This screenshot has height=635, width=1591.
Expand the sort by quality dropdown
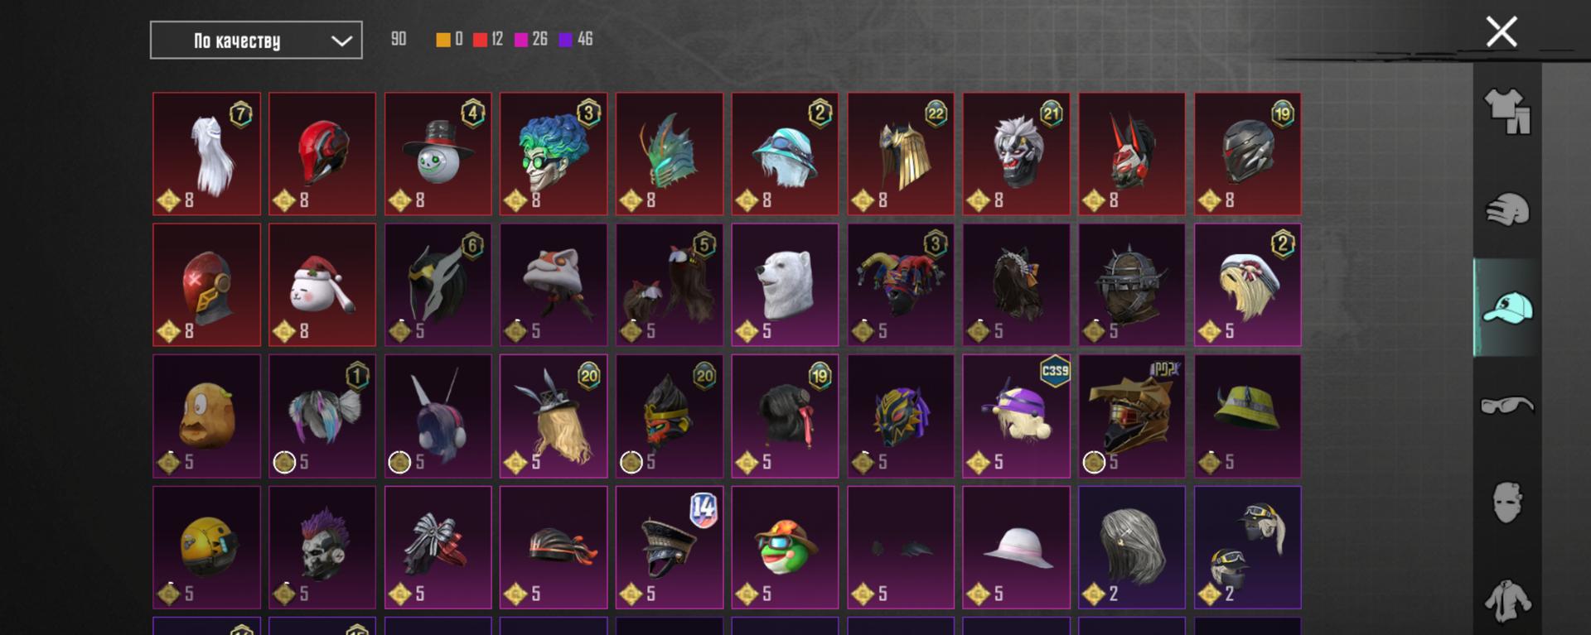click(256, 40)
